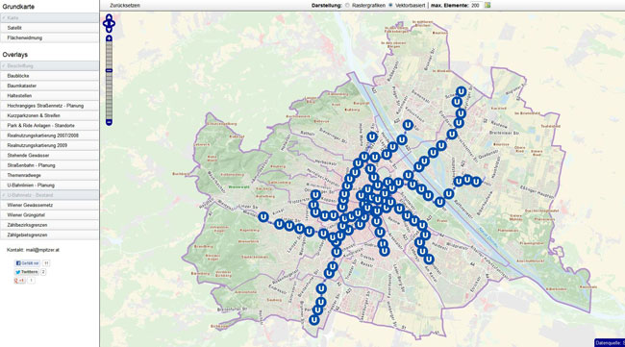This screenshot has width=625, height=347.
Task: Click the Twitter Twittern button
Action: [27, 272]
